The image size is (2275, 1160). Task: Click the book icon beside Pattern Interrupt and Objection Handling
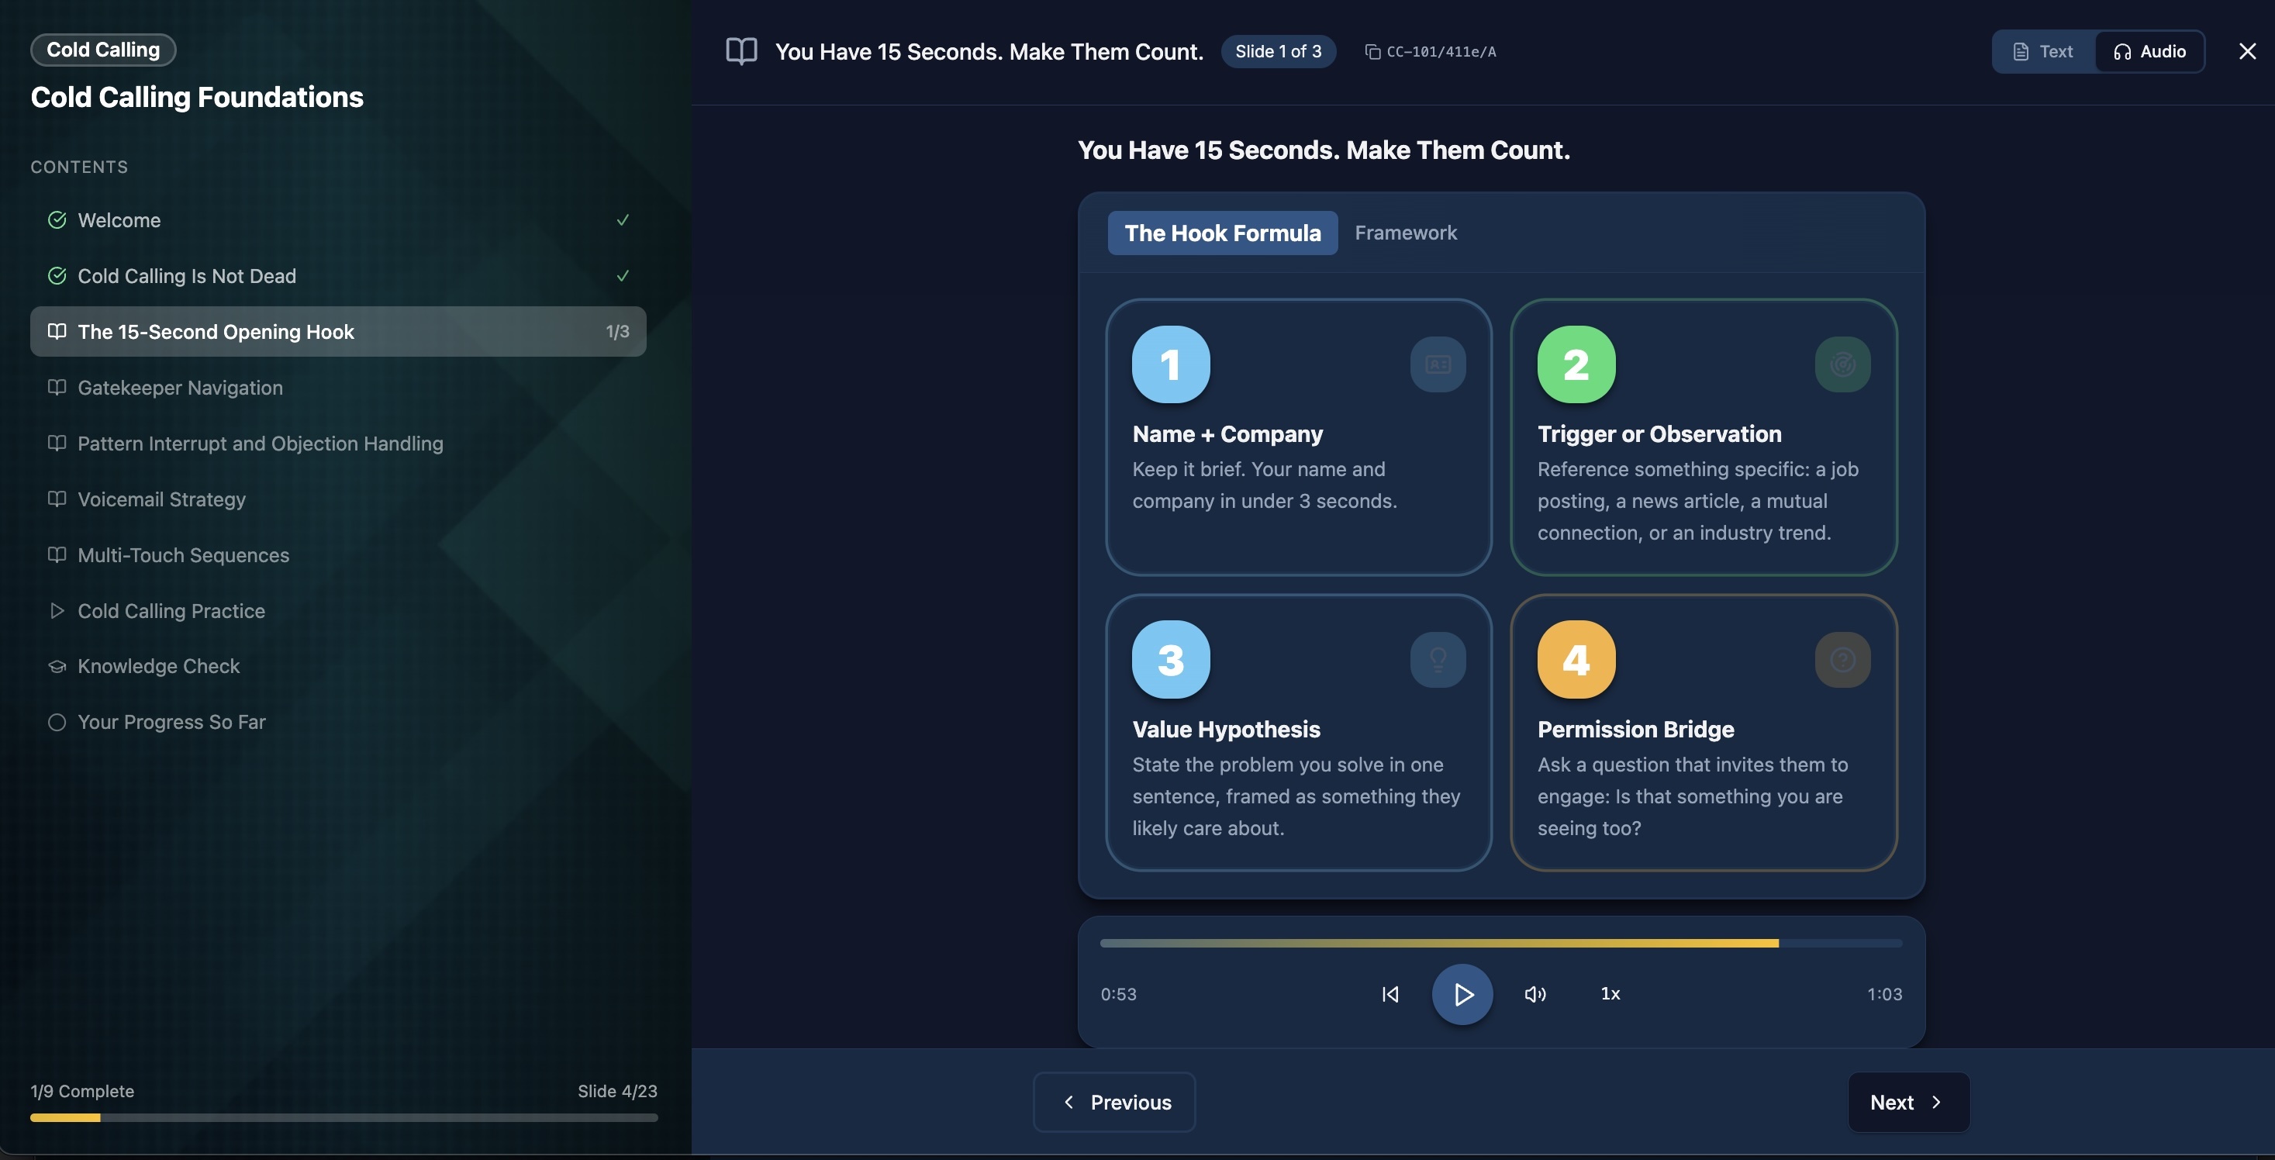(x=57, y=443)
